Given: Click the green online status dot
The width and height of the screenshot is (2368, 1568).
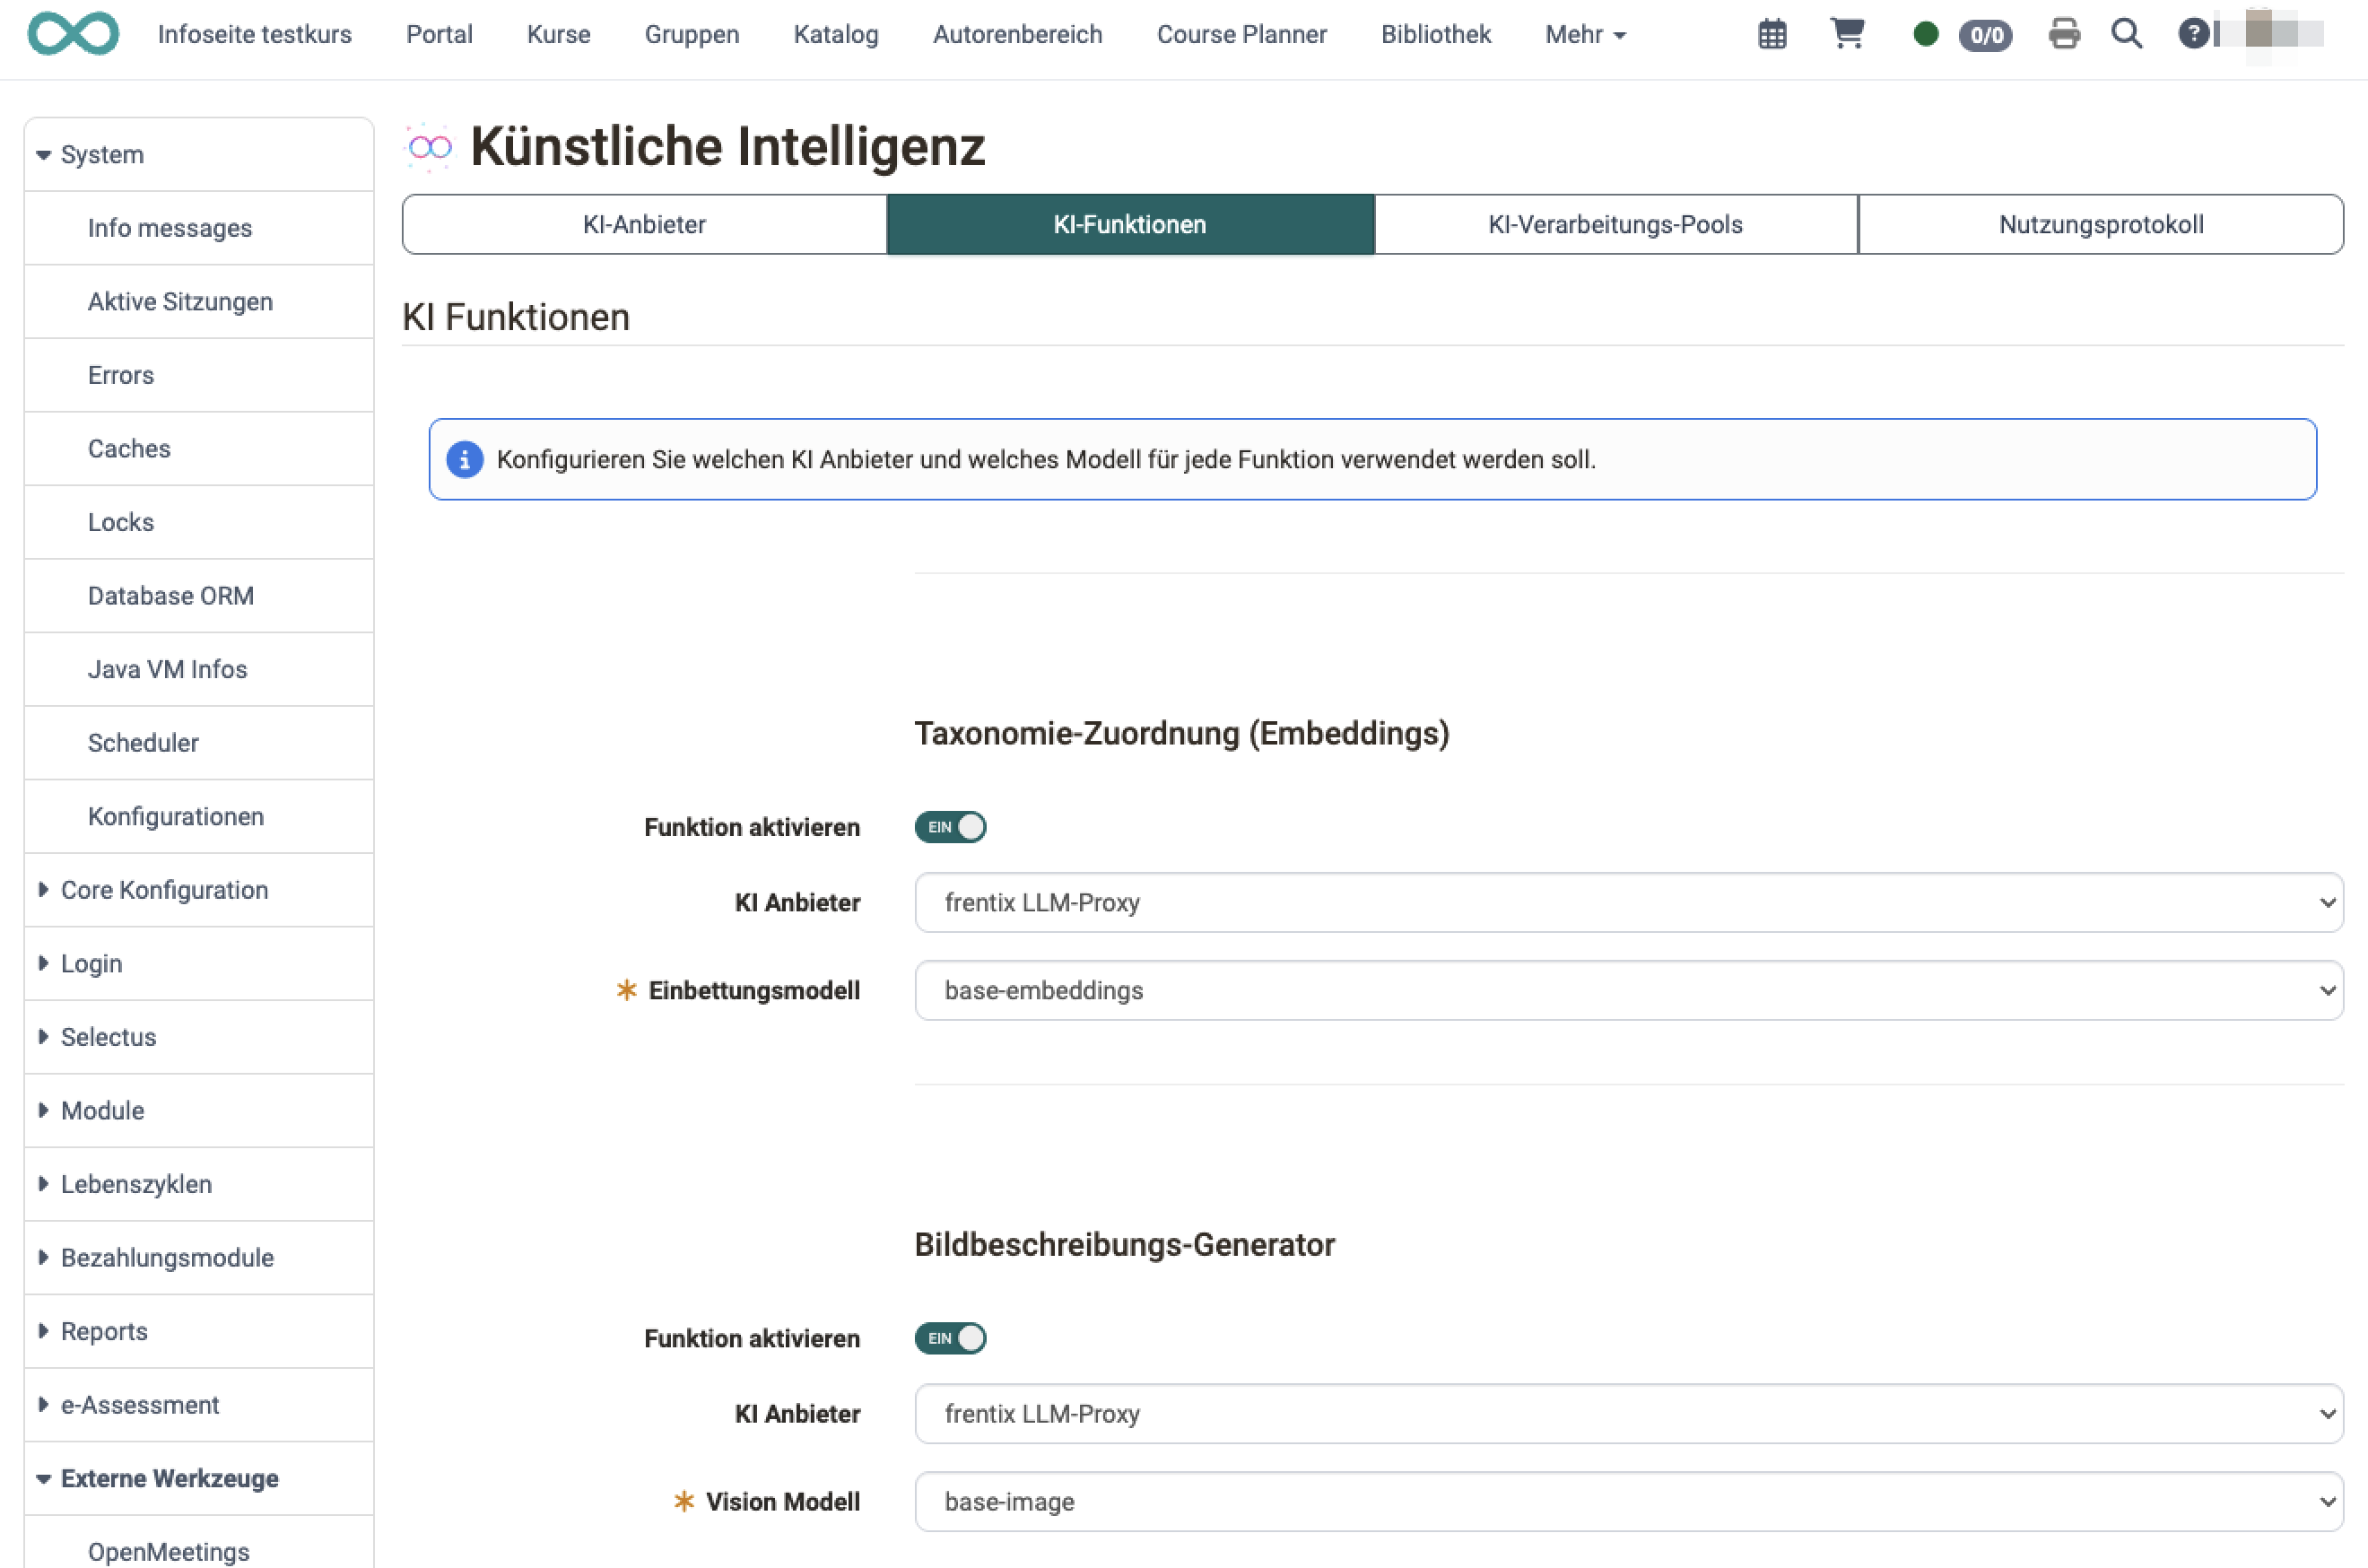Looking at the screenshot, I should (x=1925, y=35).
